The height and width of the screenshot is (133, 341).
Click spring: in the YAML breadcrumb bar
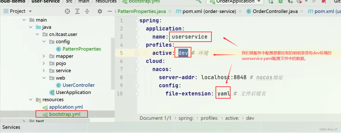(186, 118)
